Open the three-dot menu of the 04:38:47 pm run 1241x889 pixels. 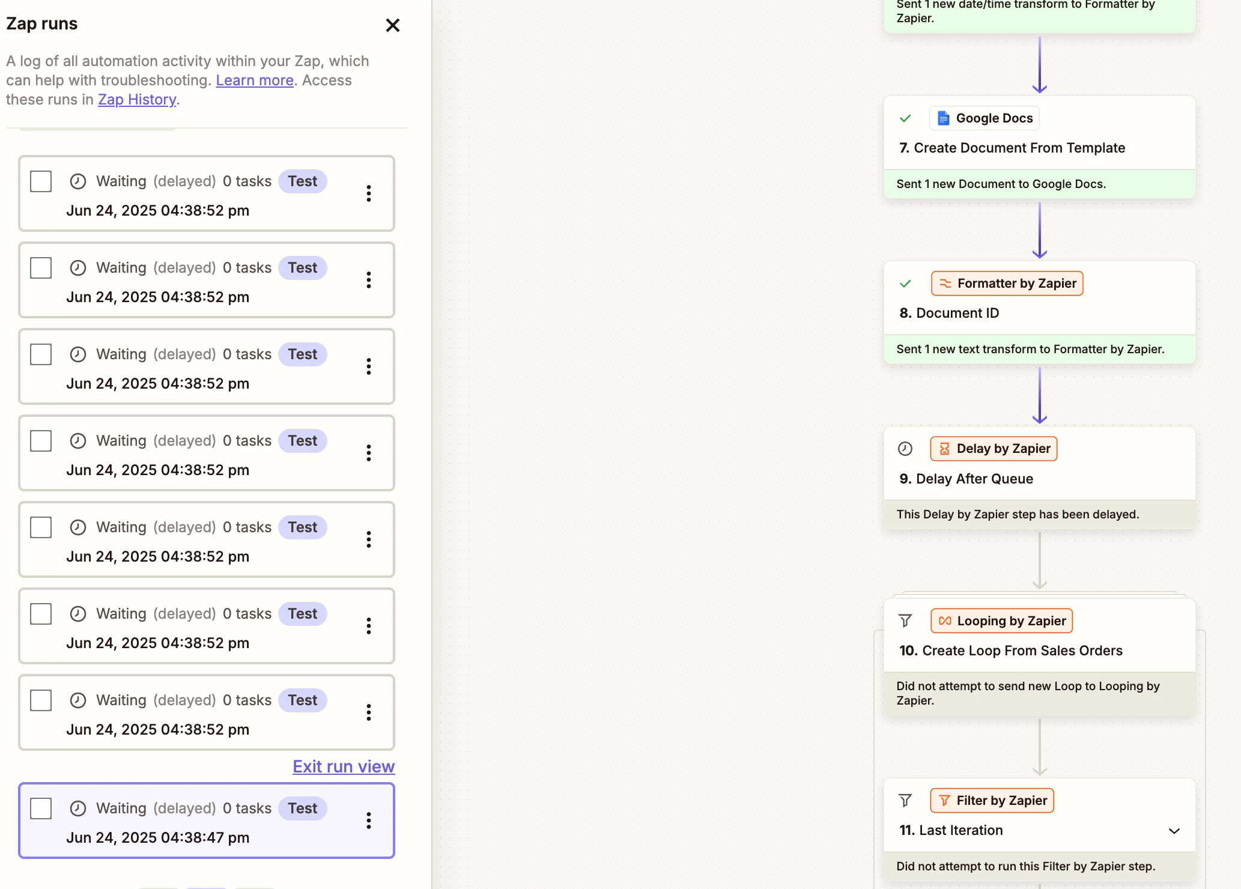pos(369,821)
